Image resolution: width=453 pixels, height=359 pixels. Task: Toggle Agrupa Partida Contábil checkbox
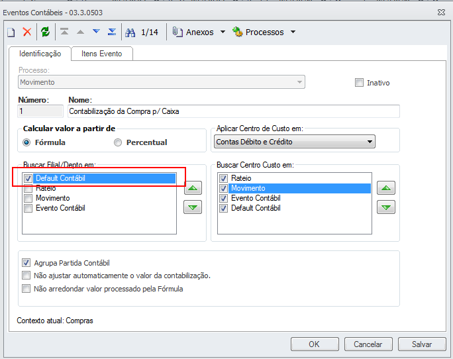pos(26,263)
